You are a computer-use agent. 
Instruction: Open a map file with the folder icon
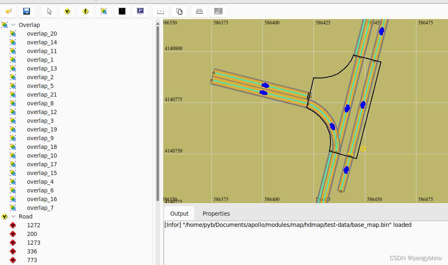click(x=8, y=11)
